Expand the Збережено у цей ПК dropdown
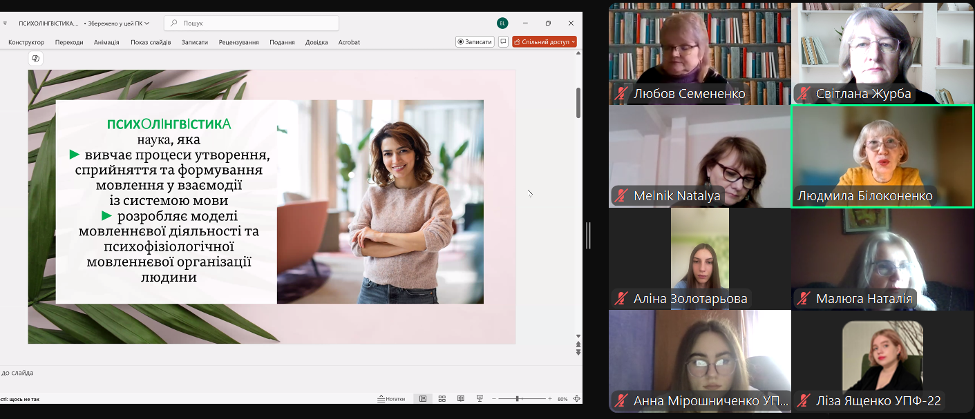Screen dimensions: 975x419 (147, 23)
